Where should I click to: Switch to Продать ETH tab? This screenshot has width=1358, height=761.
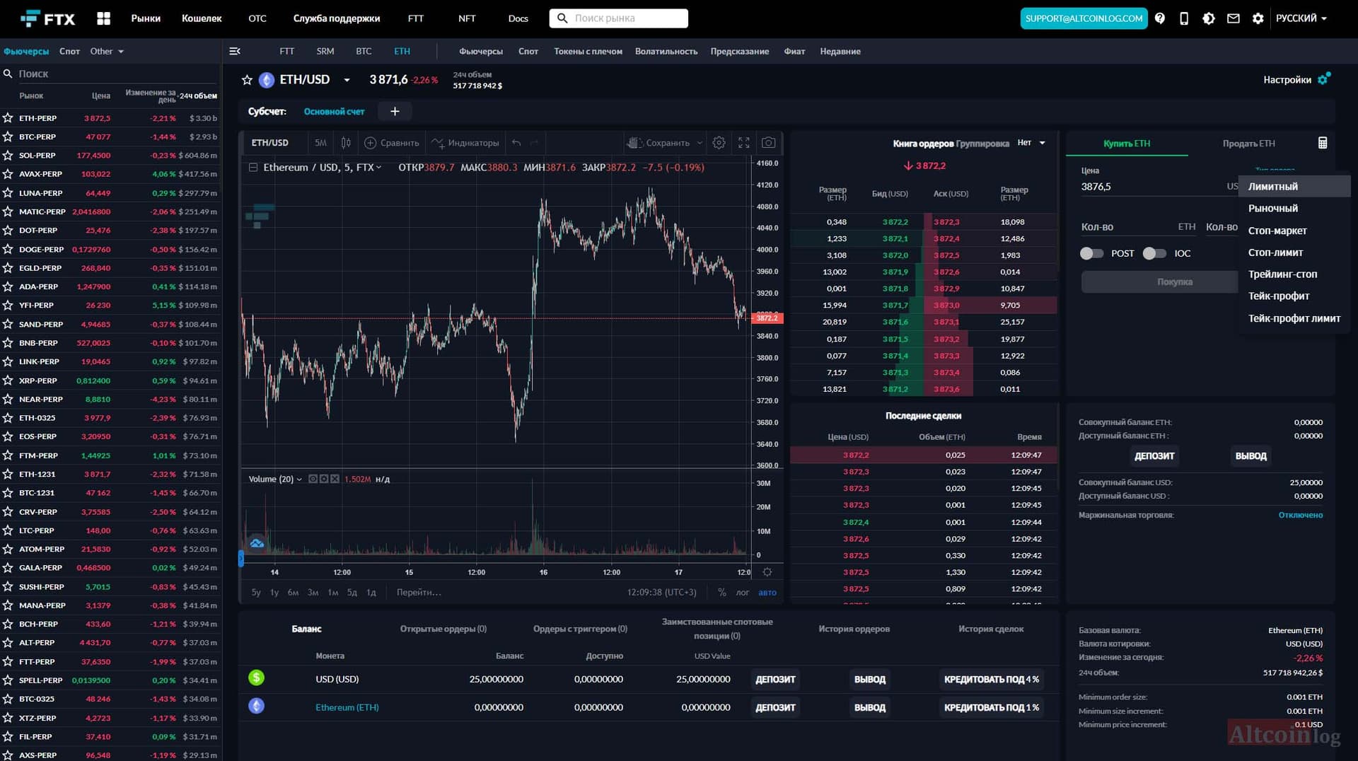[1249, 143]
